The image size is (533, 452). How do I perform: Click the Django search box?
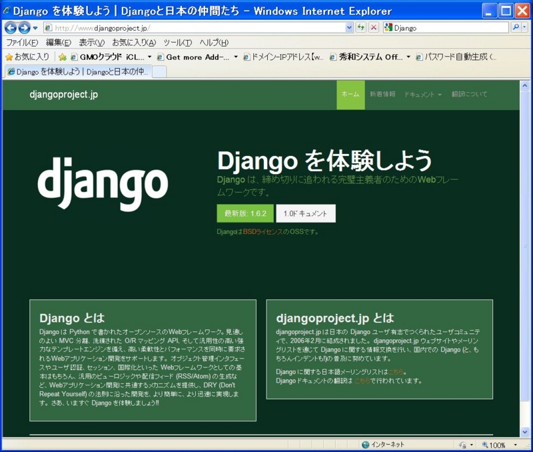tap(446, 28)
